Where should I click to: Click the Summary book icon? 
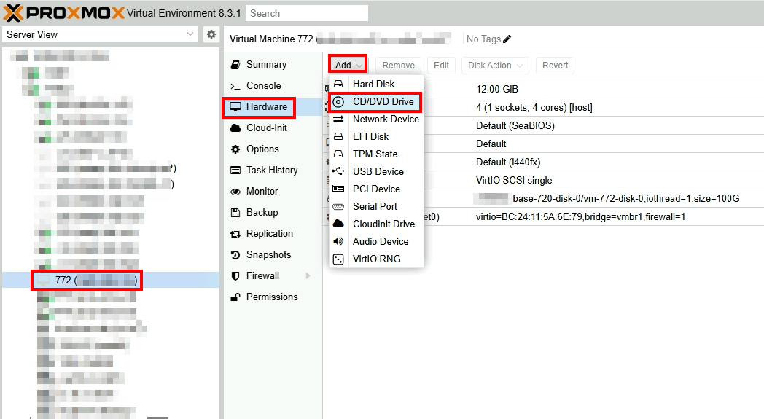click(x=235, y=64)
